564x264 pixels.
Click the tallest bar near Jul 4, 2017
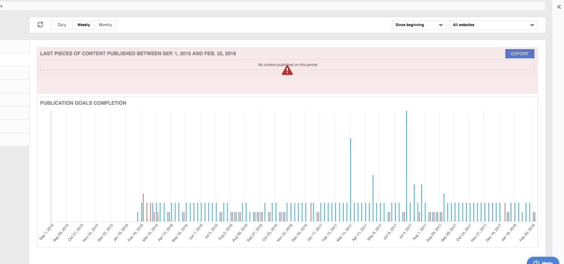[x=407, y=166]
